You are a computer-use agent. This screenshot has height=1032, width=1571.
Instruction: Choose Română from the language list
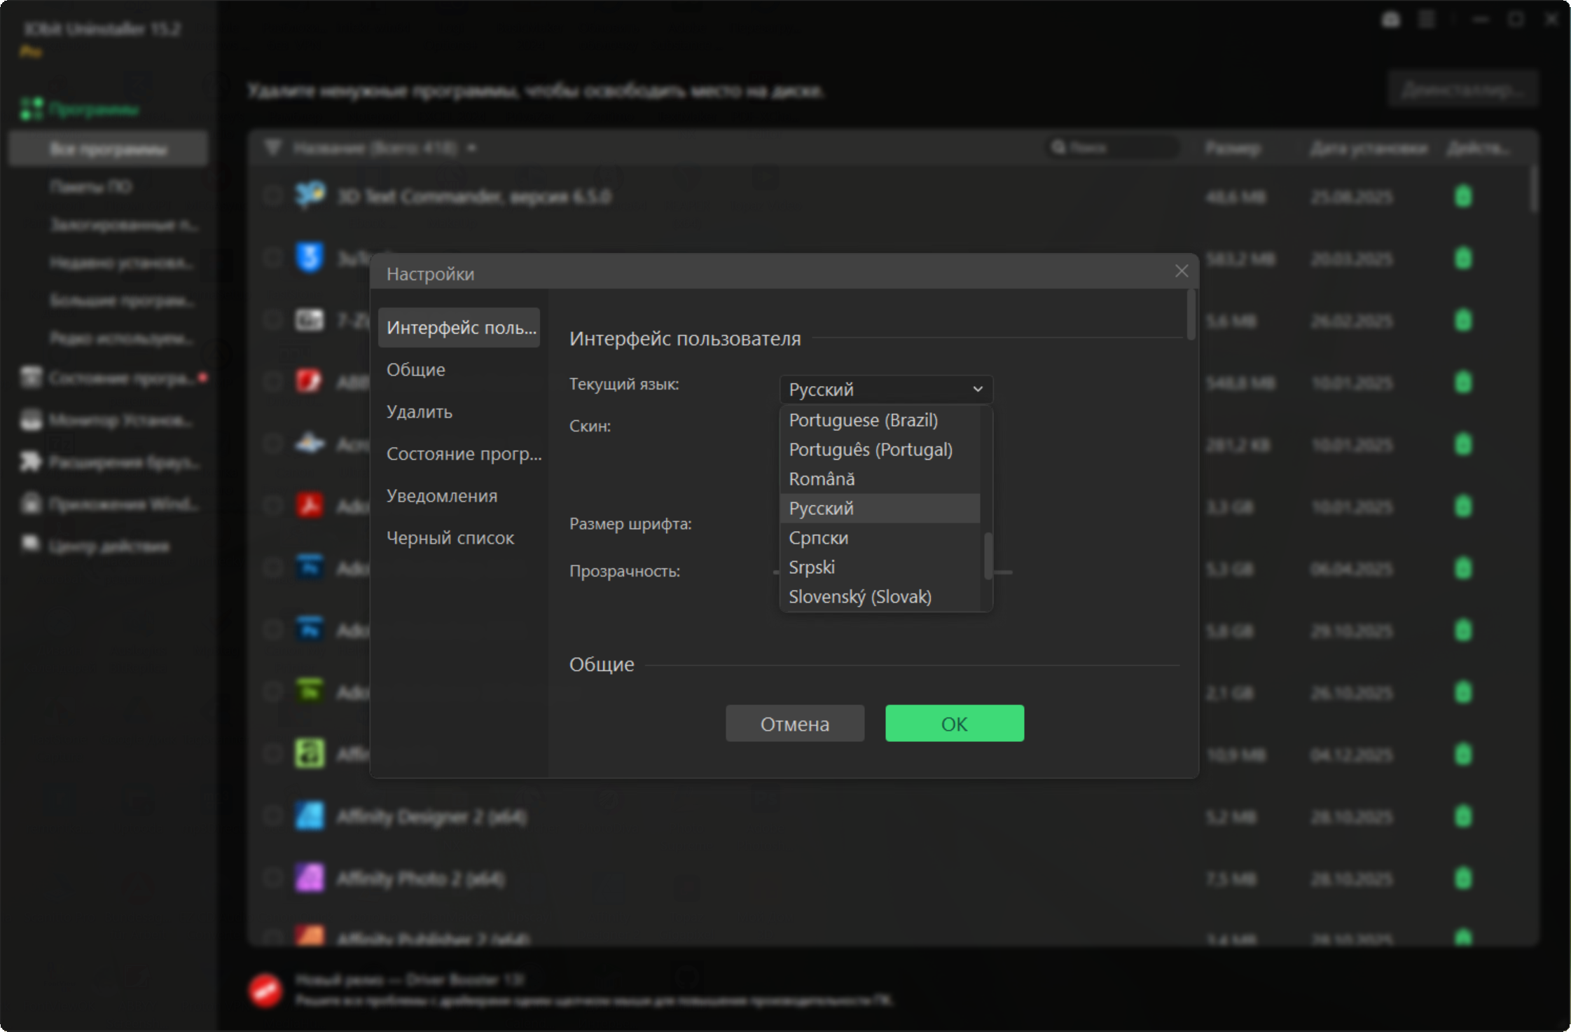[822, 479]
